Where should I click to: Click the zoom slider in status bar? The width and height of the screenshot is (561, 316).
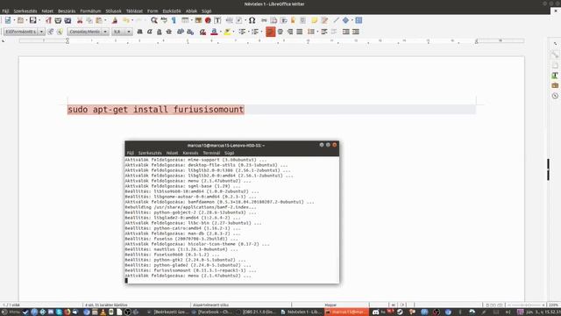tap(526, 305)
